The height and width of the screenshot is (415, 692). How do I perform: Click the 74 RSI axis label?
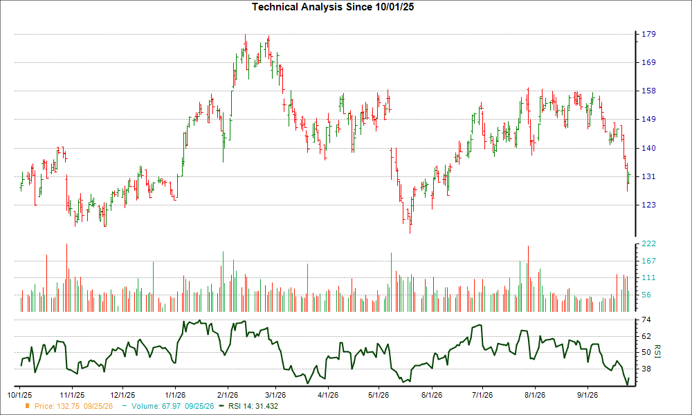pos(646,320)
